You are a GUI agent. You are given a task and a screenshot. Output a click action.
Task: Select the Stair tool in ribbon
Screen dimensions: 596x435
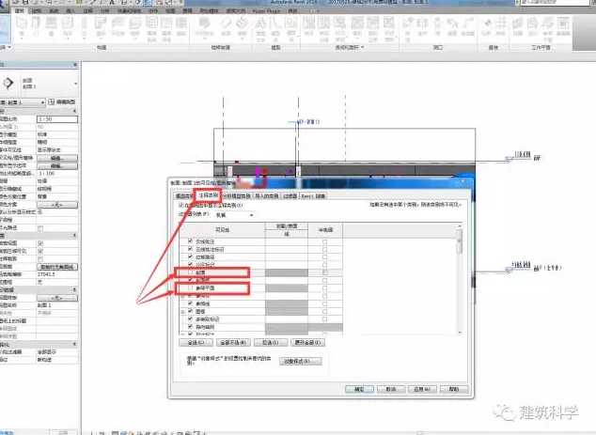coord(242,26)
